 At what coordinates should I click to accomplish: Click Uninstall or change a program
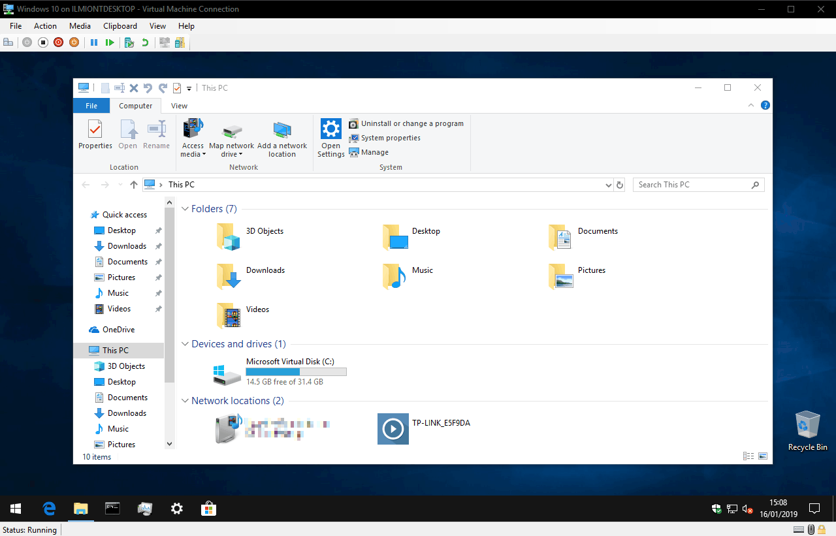point(406,123)
